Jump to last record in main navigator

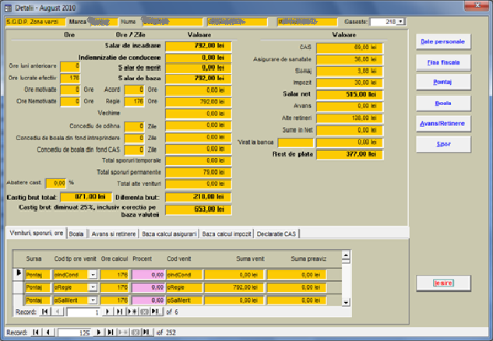tap(109, 333)
